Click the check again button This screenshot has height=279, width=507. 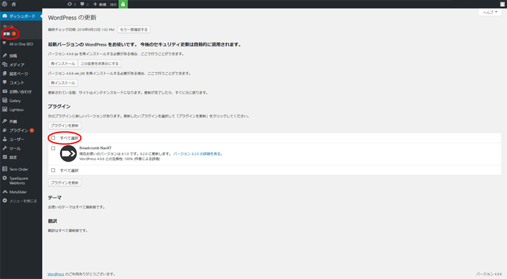pyautogui.click(x=134, y=30)
